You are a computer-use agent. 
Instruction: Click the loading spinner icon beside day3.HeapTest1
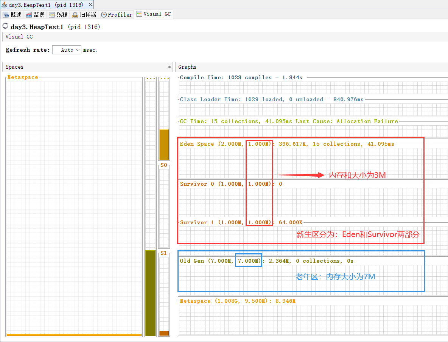pos(5,26)
